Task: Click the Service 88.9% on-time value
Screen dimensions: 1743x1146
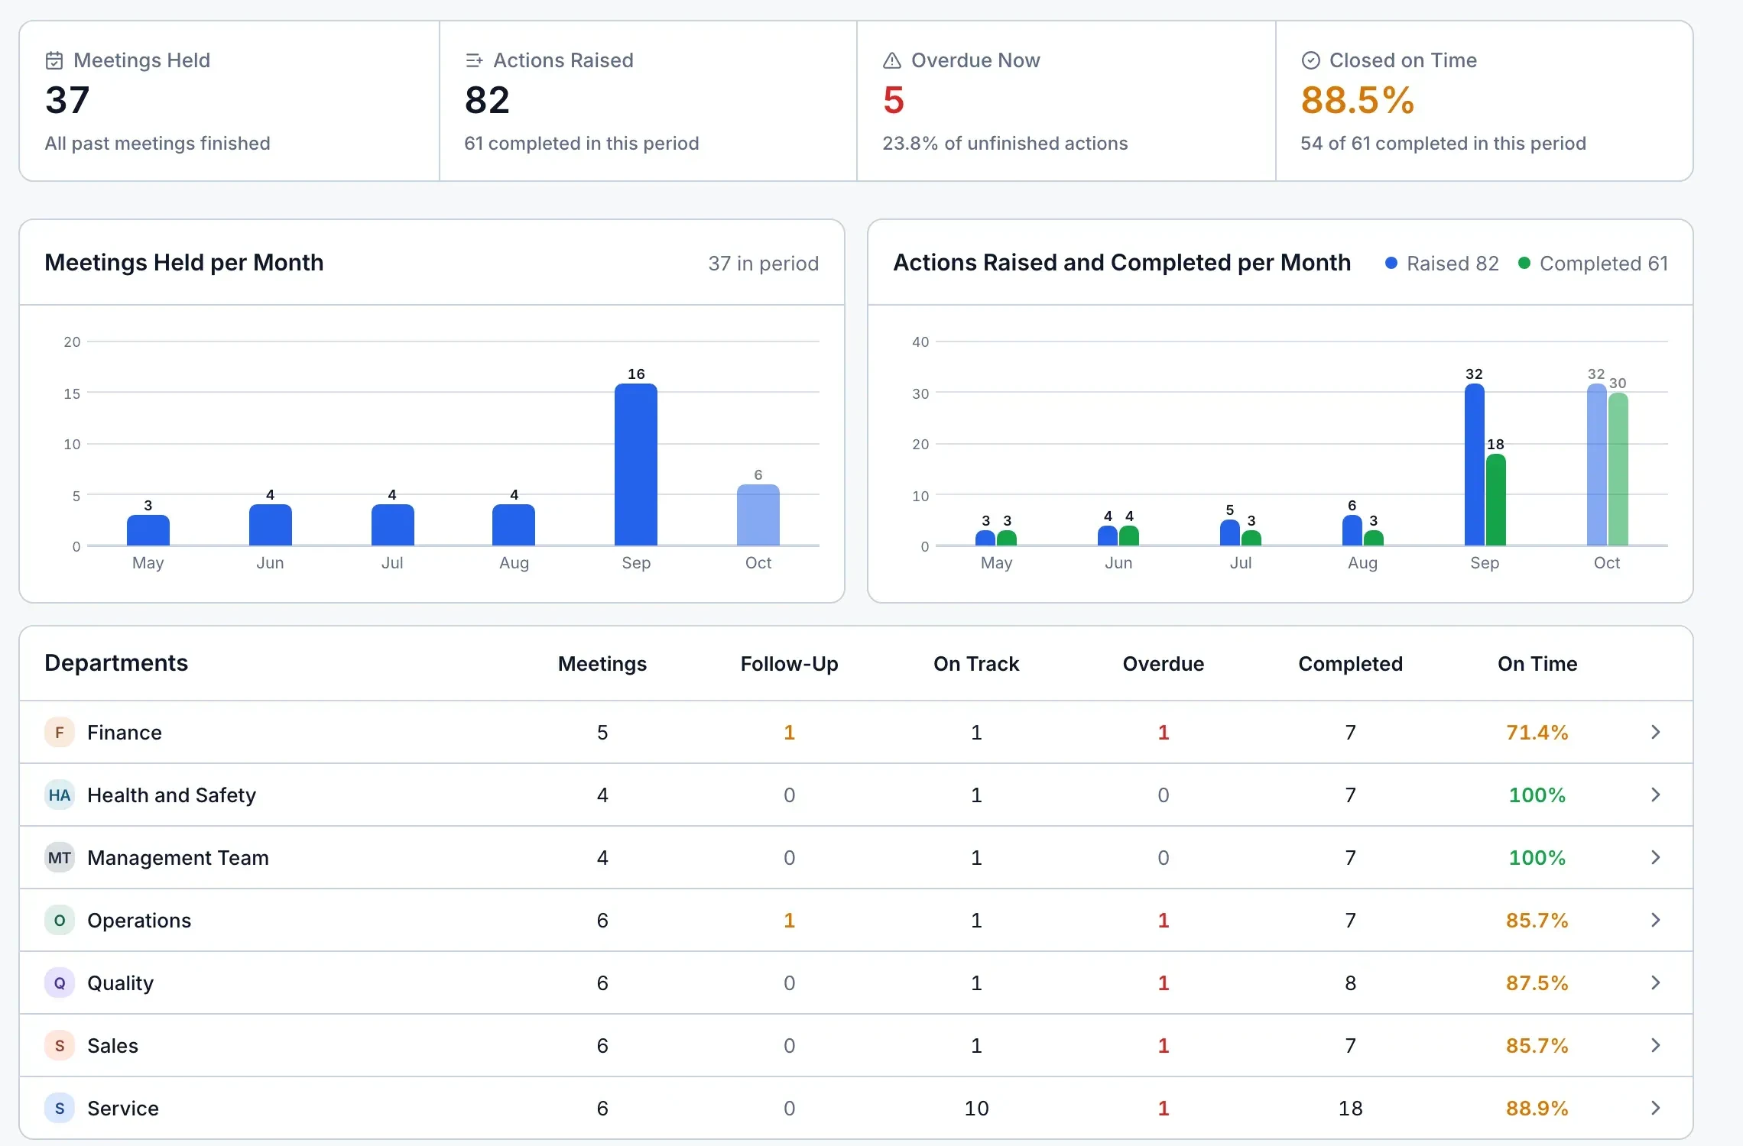Action: [x=1537, y=1108]
